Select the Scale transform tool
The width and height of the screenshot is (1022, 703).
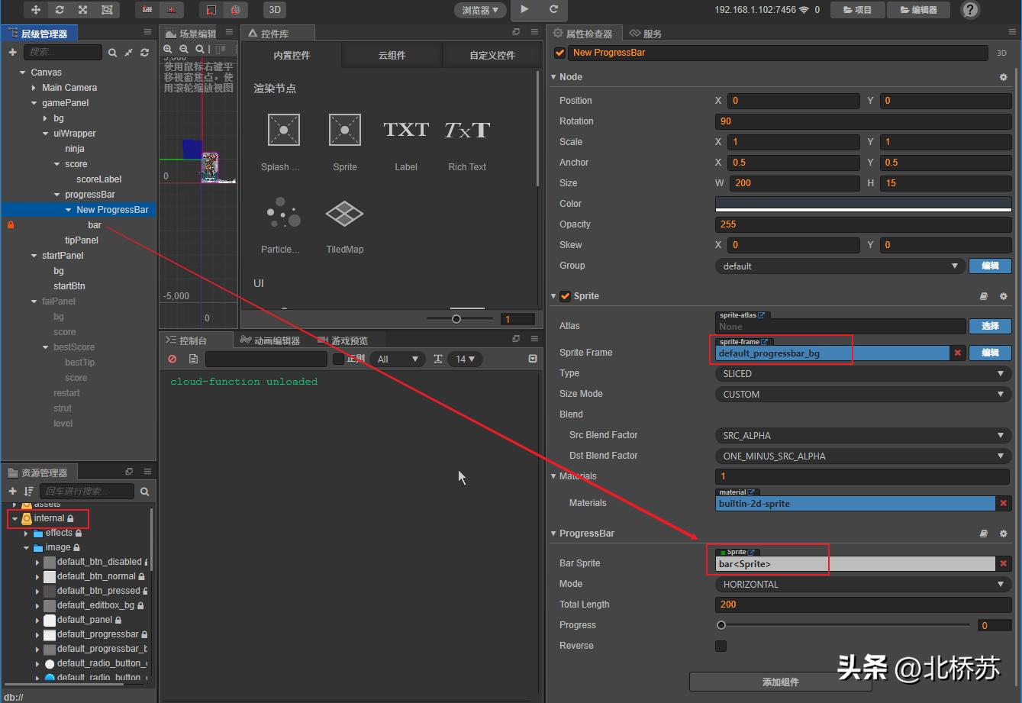coord(82,10)
